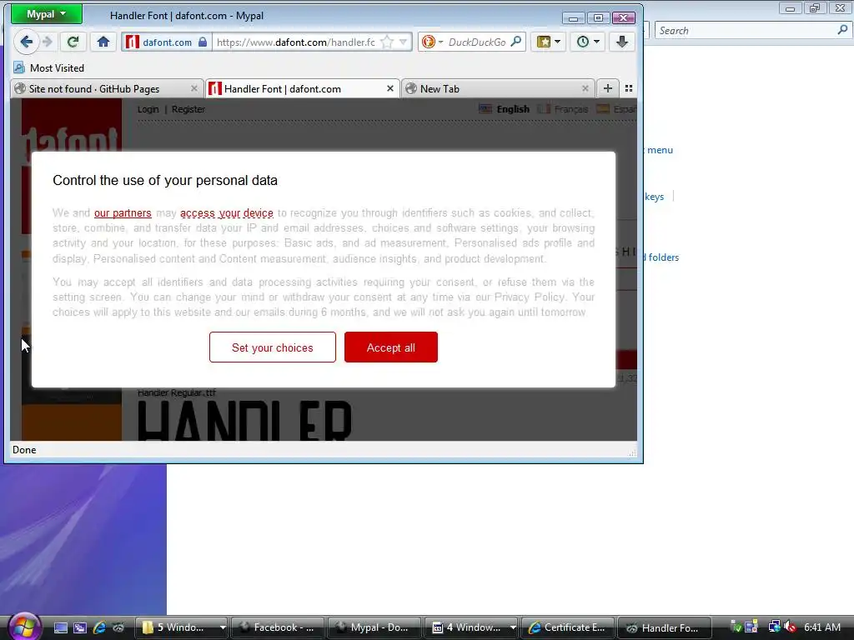
Task: Switch to the Facebook taskbar button
Action: (278, 627)
